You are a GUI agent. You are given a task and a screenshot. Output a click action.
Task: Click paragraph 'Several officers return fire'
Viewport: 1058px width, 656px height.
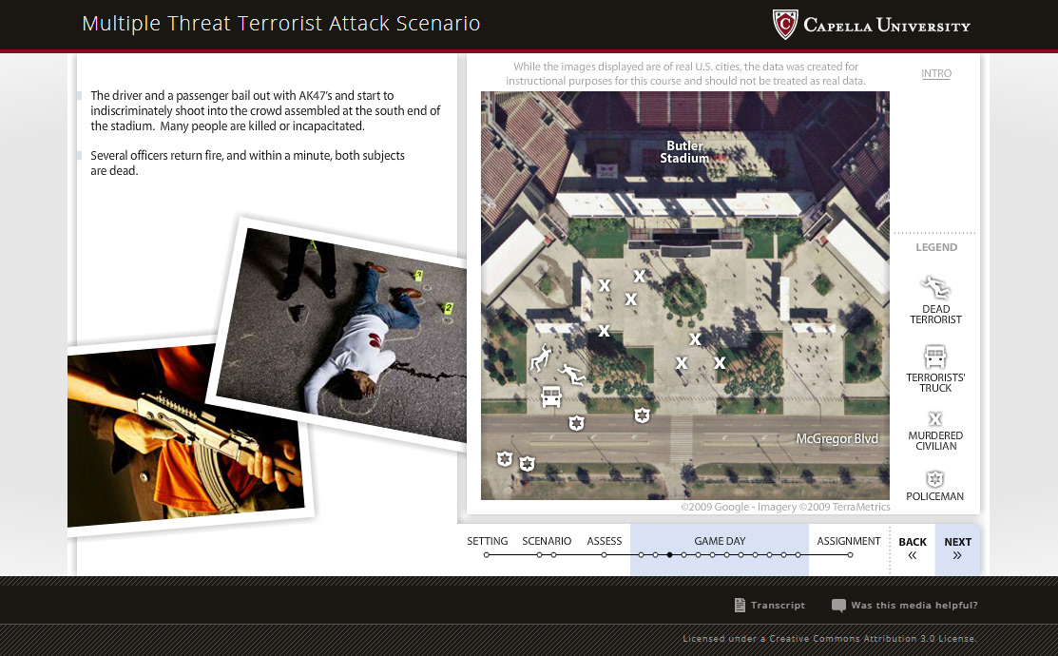point(248,163)
